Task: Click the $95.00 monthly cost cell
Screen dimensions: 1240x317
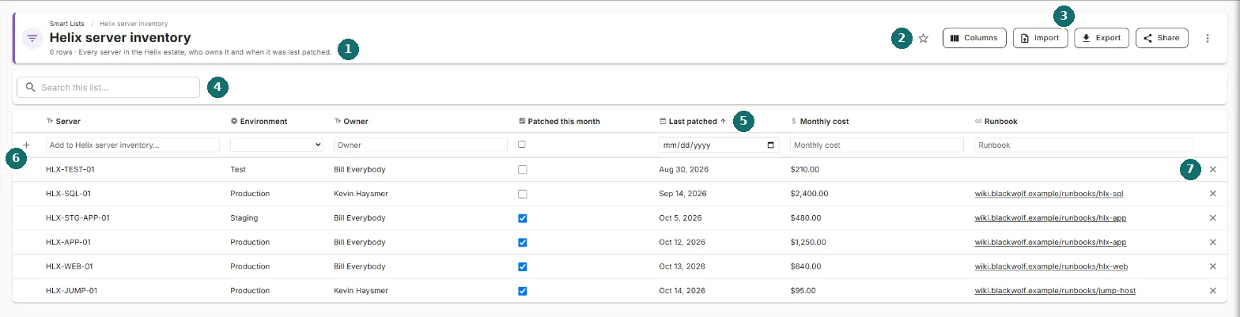Action: click(x=803, y=291)
